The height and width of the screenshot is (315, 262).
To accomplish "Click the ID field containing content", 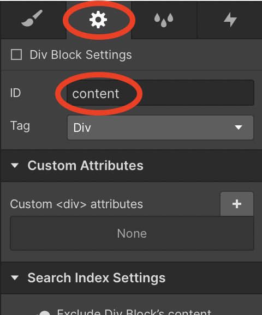I will [160, 93].
